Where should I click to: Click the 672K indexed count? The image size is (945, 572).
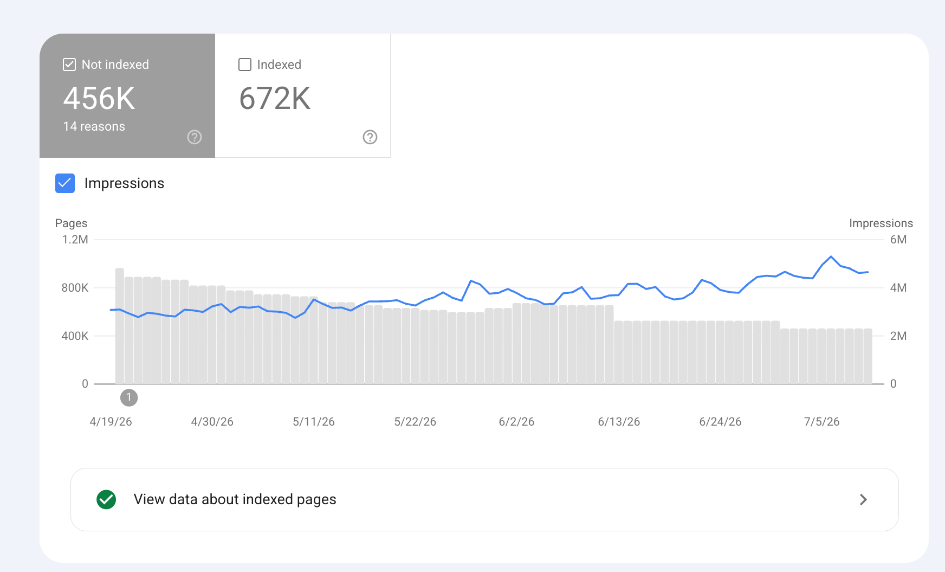275,99
